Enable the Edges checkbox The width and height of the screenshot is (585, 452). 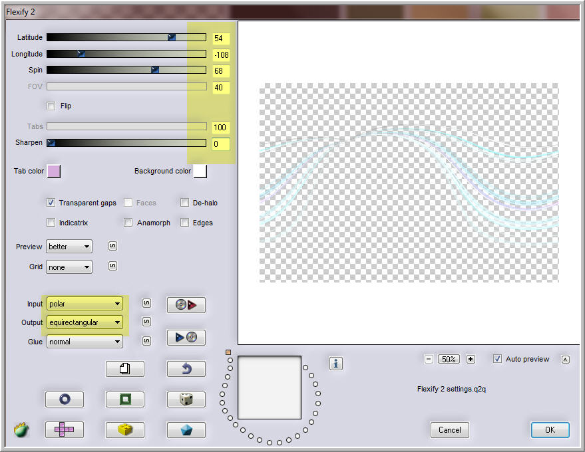[184, 223]
